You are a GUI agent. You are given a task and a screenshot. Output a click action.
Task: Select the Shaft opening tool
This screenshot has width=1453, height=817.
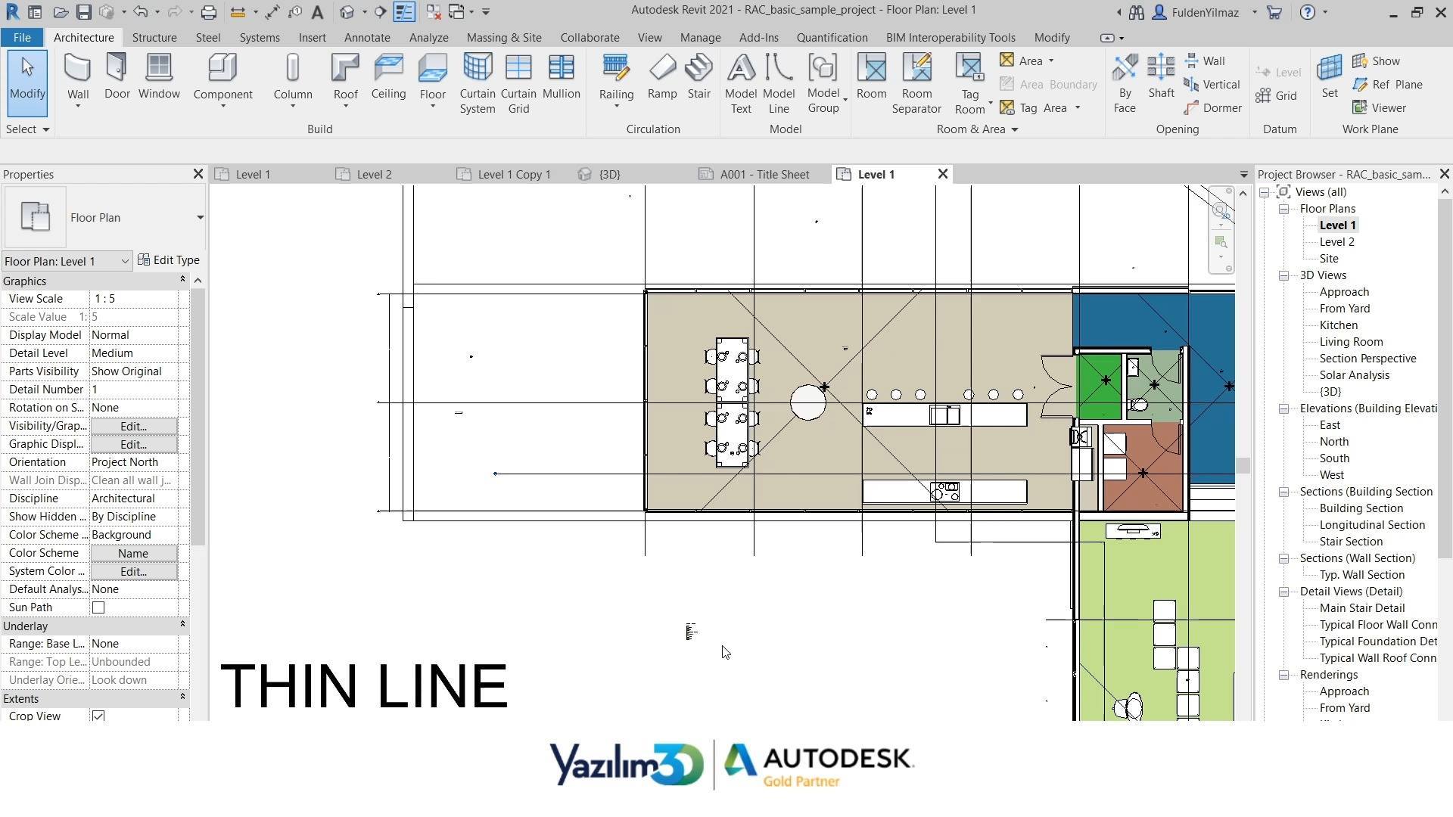click(x=1161, y=77)
